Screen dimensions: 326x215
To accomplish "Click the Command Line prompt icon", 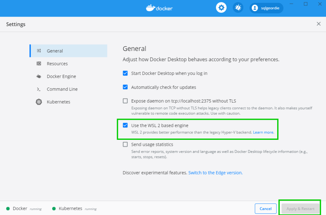I will click(x=39, y=89).
